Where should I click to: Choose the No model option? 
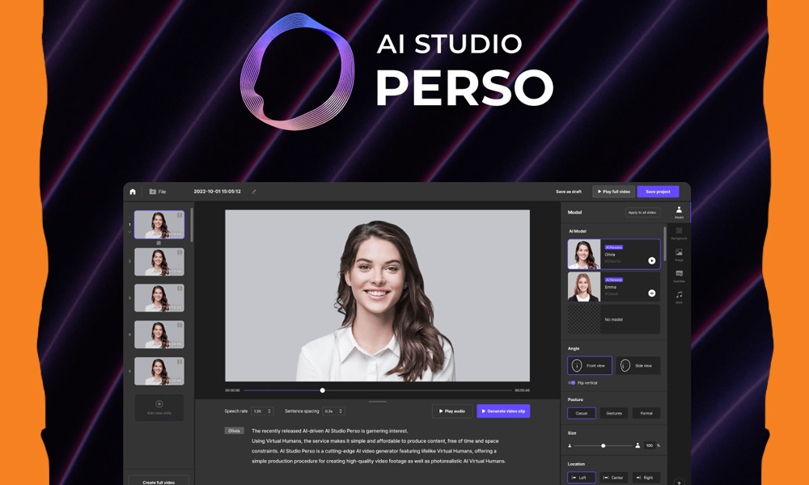614,319
